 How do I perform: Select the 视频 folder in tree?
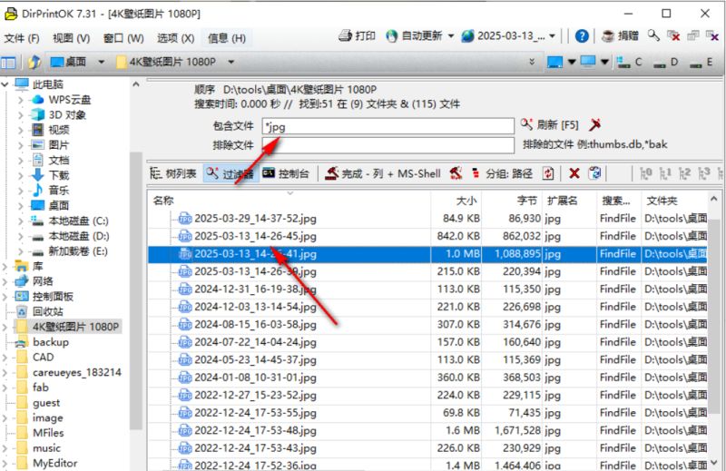coord(59,130)
